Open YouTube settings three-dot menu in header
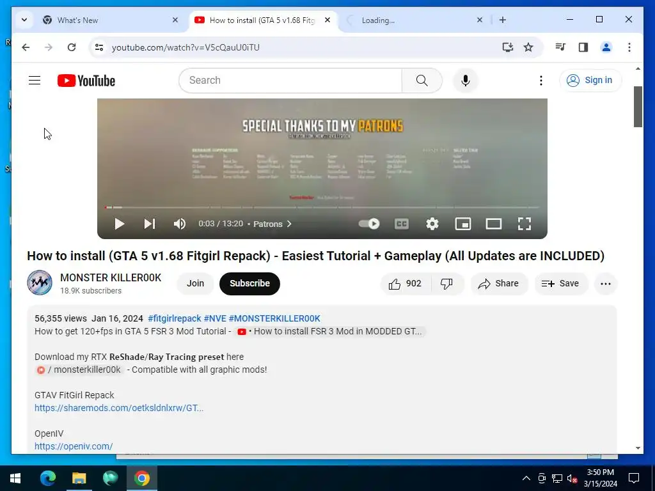 [x=541, y=80]
